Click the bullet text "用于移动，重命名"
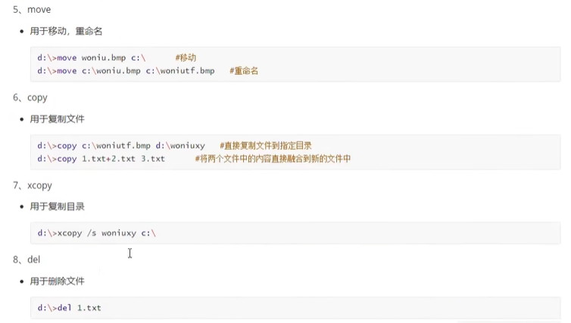The image size is (571, 323). click(66, 31)
